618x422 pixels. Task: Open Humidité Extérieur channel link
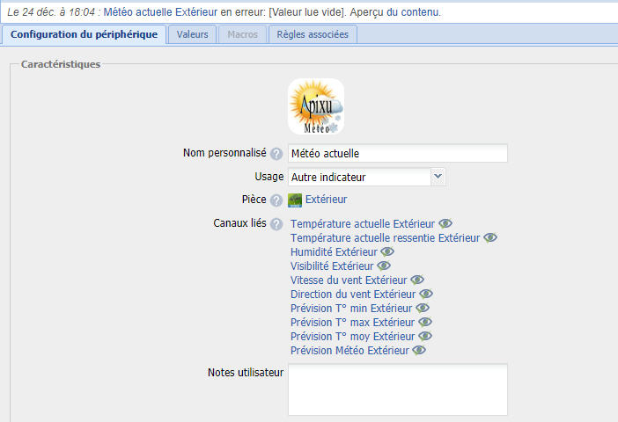[x=334, y=252]
